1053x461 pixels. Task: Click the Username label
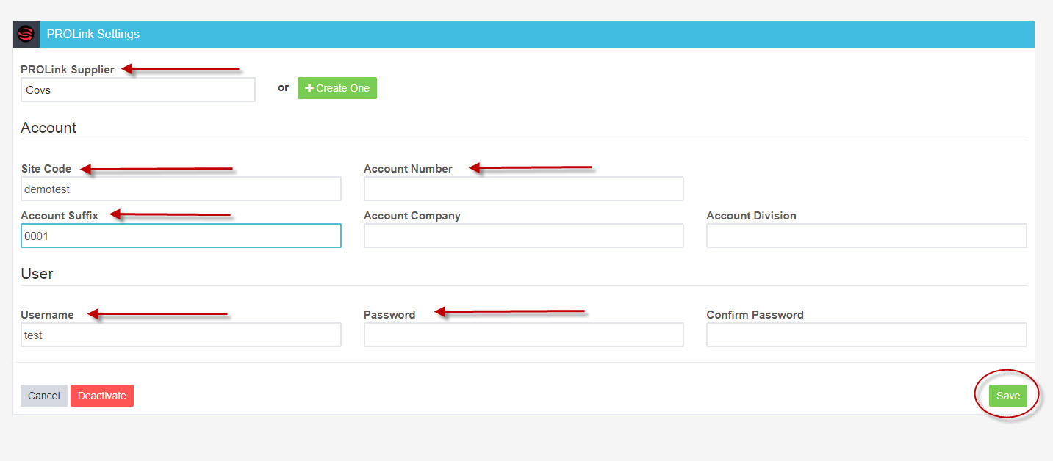[x=47, y=315]
